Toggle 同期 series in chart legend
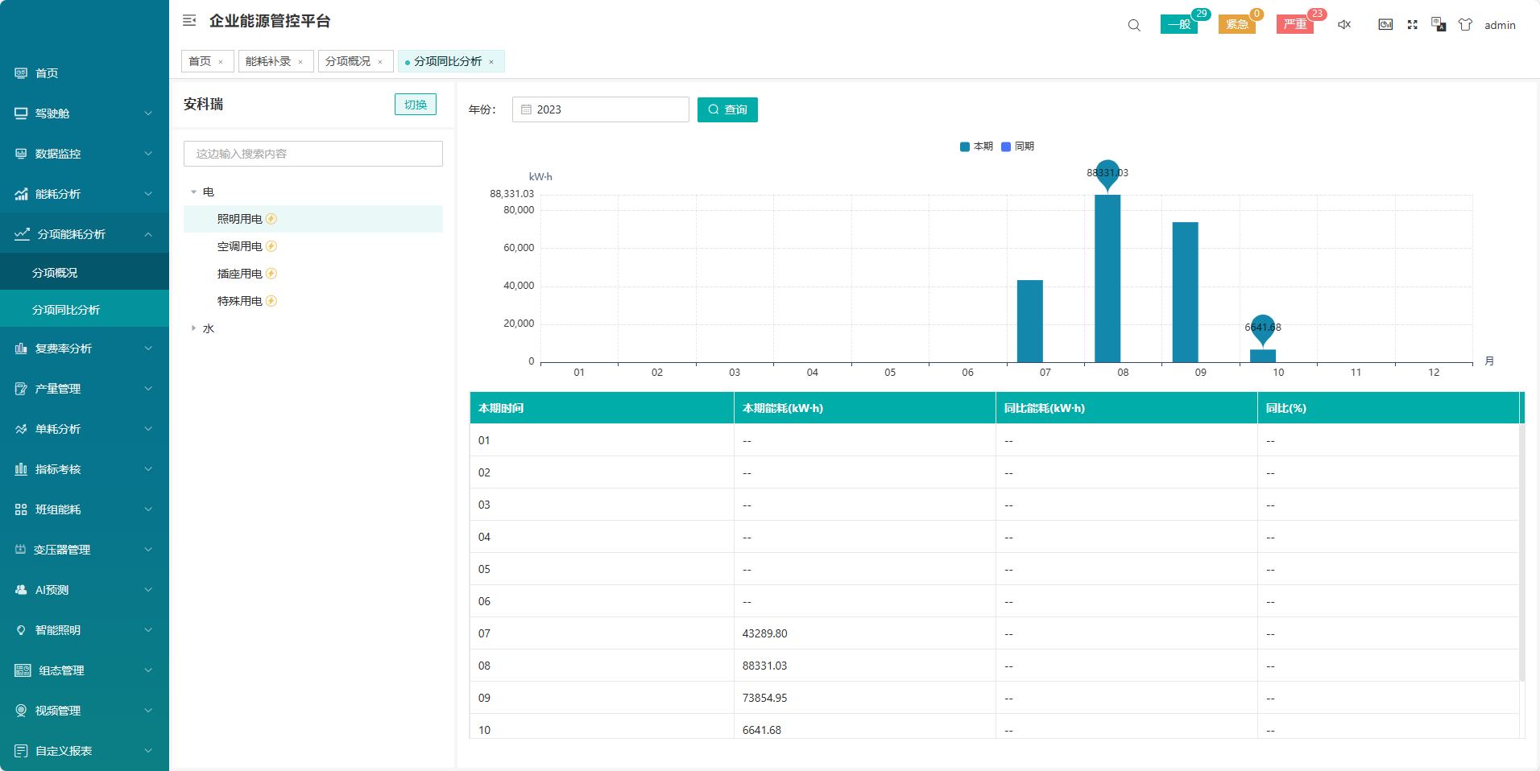1540x771 pixels. pyautogui.click(x=1017, y=146)
